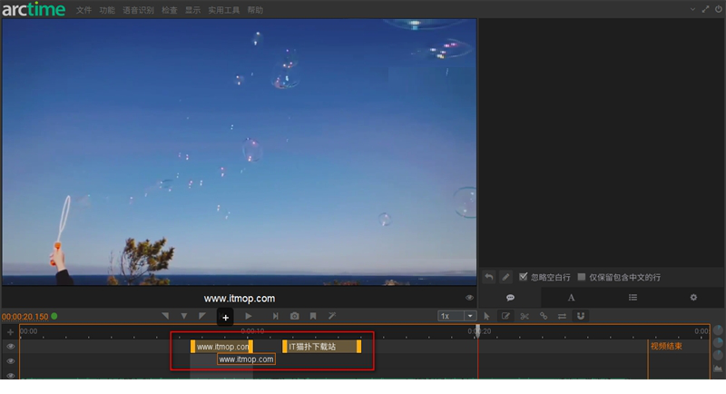The width and height of the screenshot is (726, 394).
Task: Click the magnet snap tool icon
Action: pyautogui.click(x=581, y=316)
